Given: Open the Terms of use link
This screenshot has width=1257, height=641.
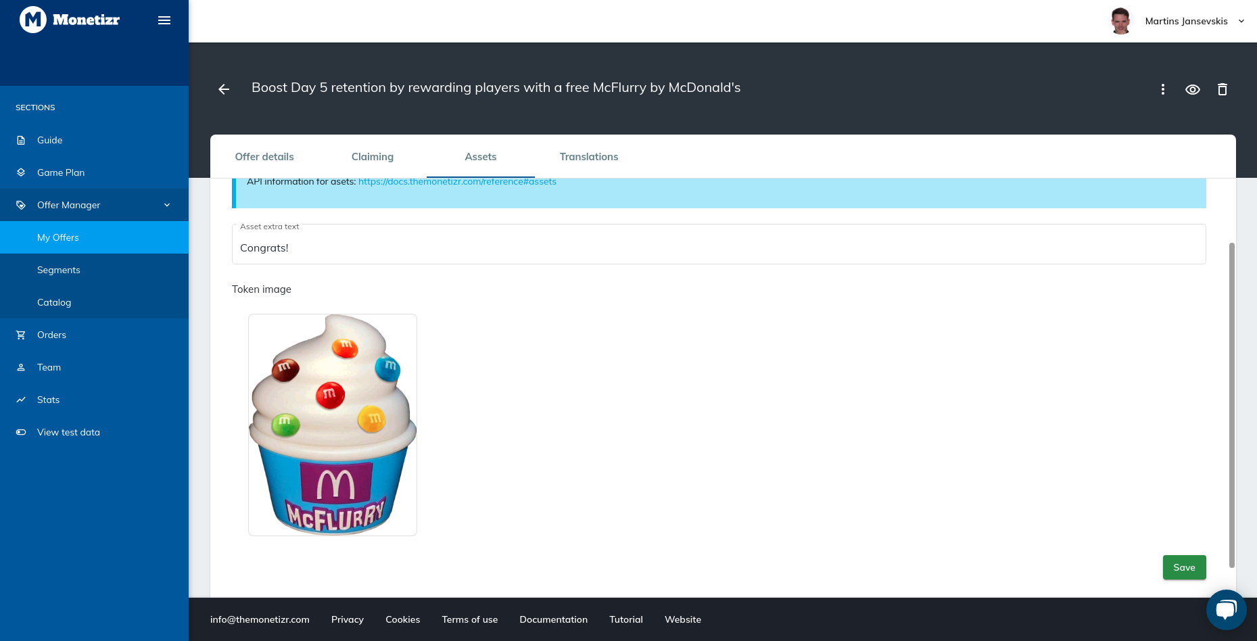Looking at the screenshot, I should (x=470, y=619).
